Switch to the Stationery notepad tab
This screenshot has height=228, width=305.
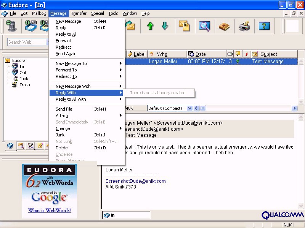(x=40, y=146)
